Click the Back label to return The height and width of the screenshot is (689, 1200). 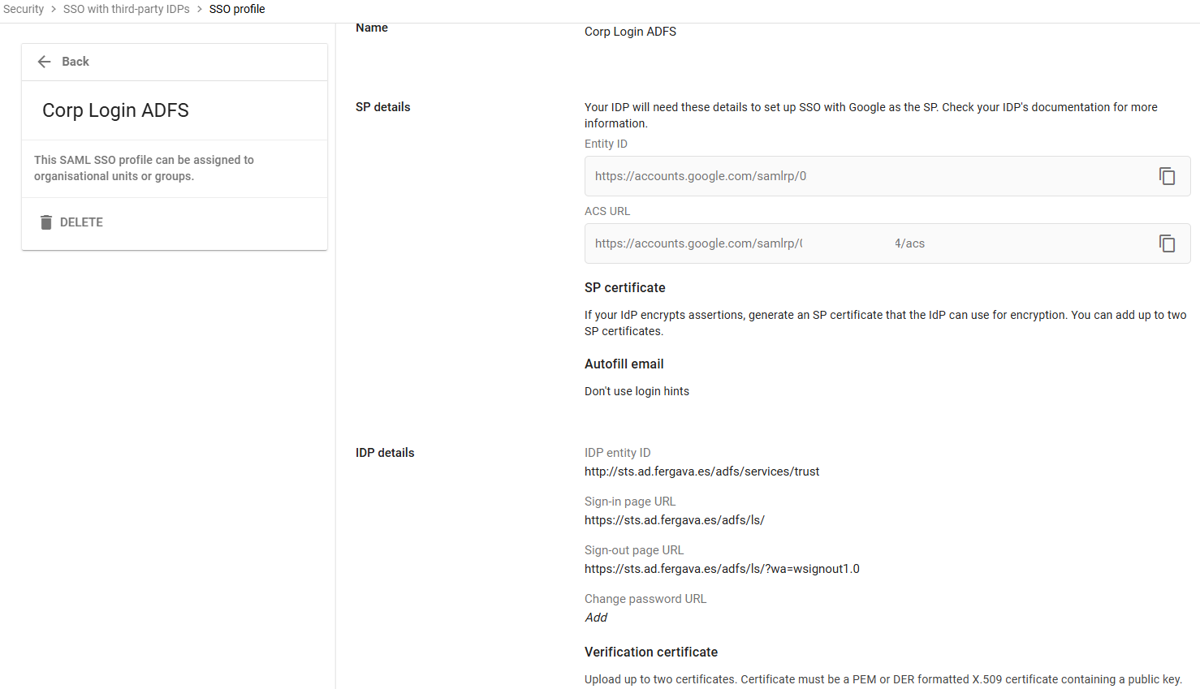click(75, 61)
